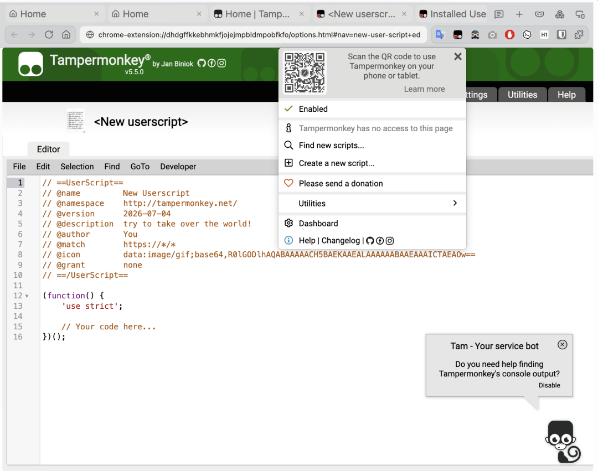598x471 pixels.
Task: Expand the Utilities submenu arrow
Action: pos(455,203)
